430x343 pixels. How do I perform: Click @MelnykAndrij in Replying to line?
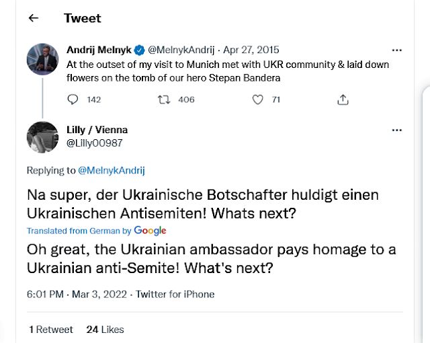pos(112,171)
